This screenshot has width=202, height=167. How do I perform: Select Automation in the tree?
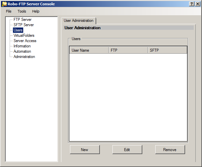pyautogui.click(x=22, y=51)
